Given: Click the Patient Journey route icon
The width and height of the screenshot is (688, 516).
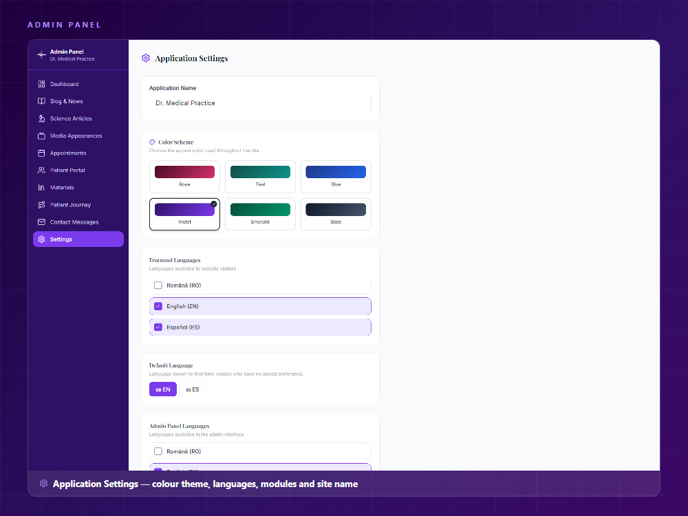Looking at the screenshot, I should 41,204.
